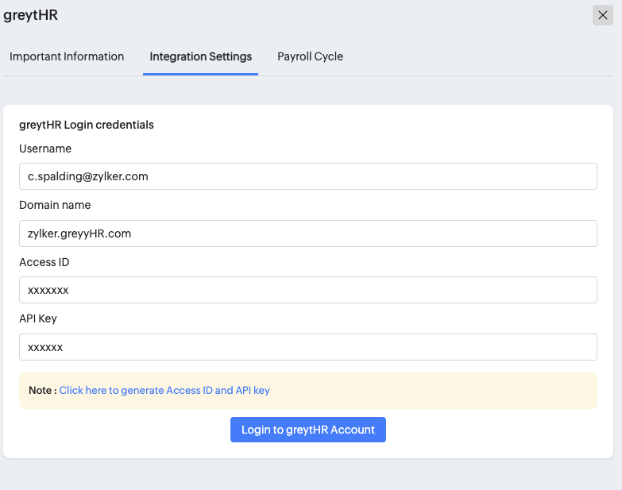Click the Access ID field label
Screen dimensions: 622x490
coord(44,262)
